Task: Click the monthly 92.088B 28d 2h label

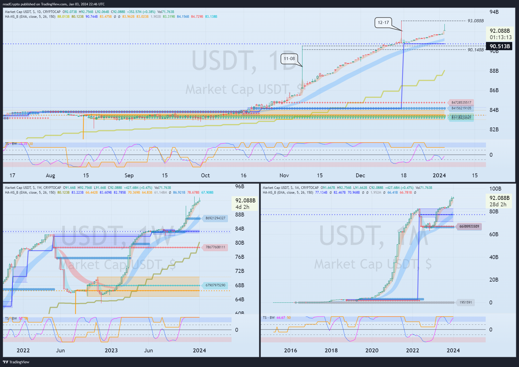Action: pyautogui.click(x=499, y=201)
